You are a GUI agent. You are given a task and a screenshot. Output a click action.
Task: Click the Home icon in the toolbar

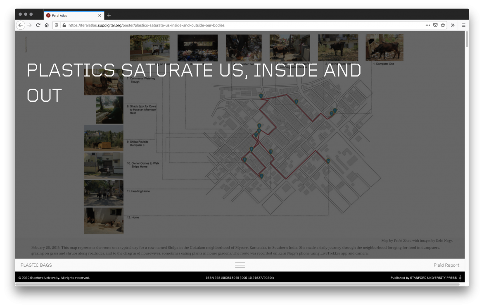(46, 25)
